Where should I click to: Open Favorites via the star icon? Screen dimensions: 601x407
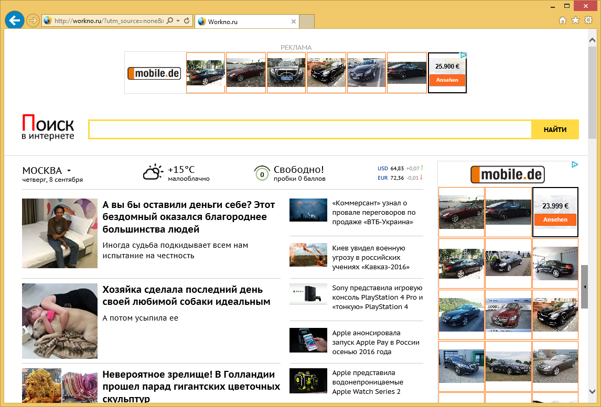click(x=575, y=20)
